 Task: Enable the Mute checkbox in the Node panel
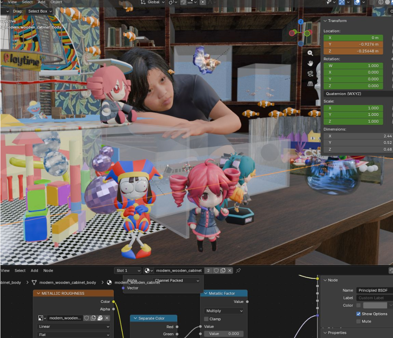coord(358,321)
